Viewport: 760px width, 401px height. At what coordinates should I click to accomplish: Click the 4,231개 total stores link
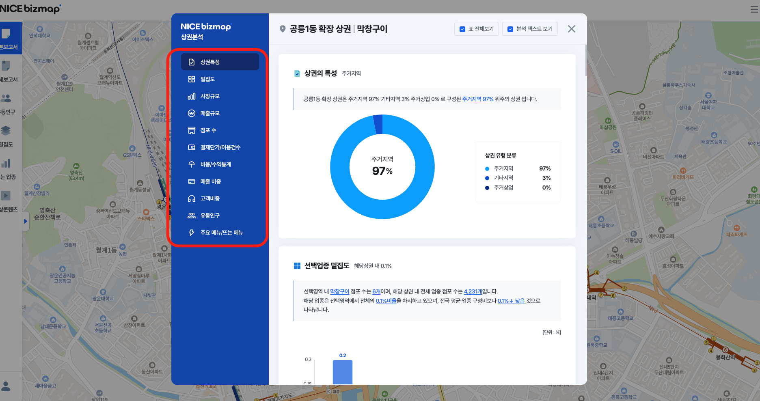pyautogui.click(x=473, y=291)
